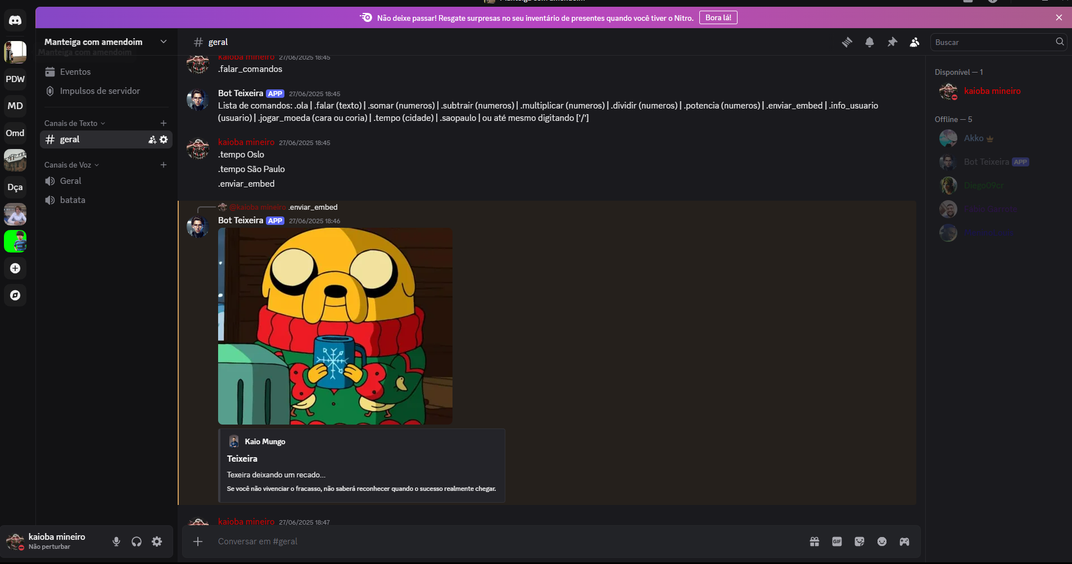Open the Jake the Dog embed image
The image size is (1072, 564).
tap(335, 326)
